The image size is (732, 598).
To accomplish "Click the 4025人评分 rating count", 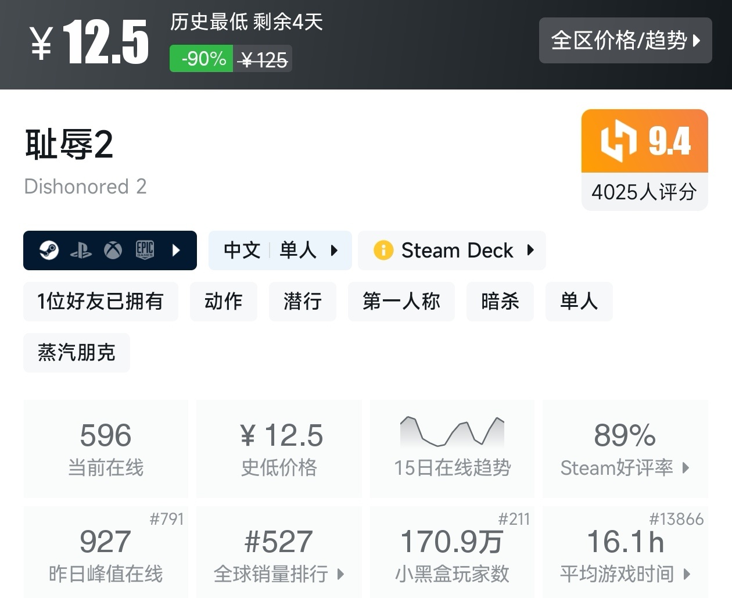I will (x=644, y=192).
